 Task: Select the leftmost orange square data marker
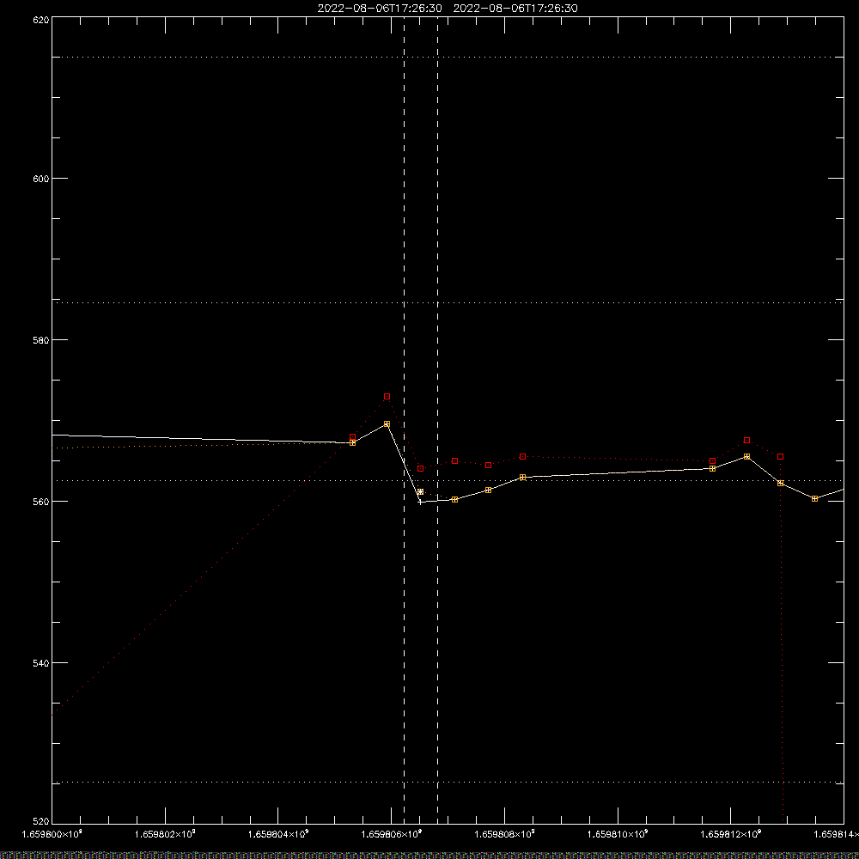pyautogui.click(x=353, y=442)
